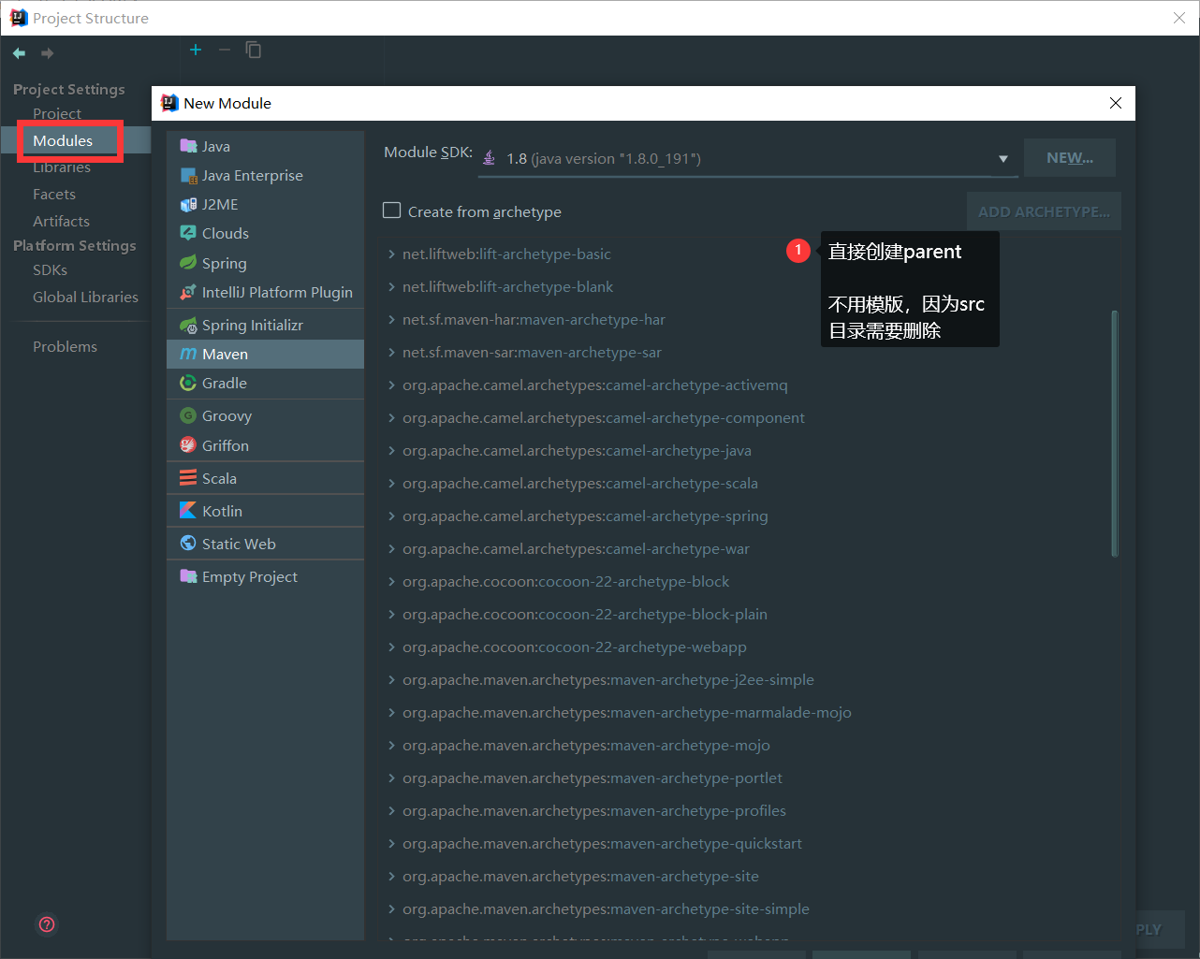Select maven-archetype-mojo archetype
This screenshot has width=1200, height=959.
(x=586, y=745)
